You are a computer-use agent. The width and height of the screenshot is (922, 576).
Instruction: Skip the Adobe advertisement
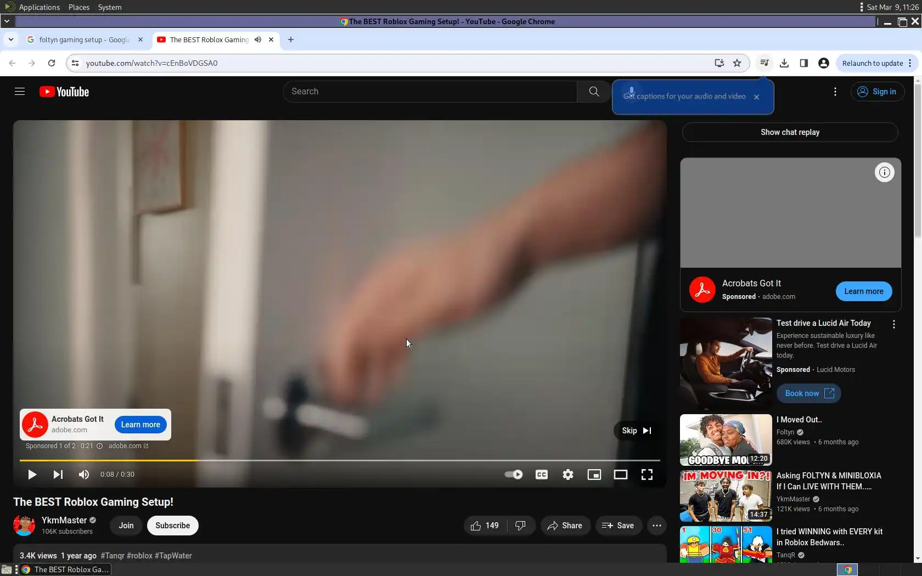point(637,431)
